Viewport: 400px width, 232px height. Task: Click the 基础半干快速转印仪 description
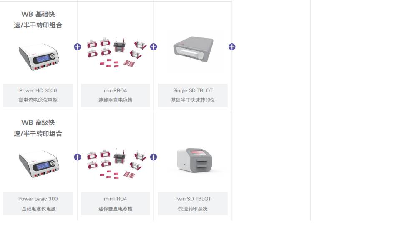[x=193, y=100]
